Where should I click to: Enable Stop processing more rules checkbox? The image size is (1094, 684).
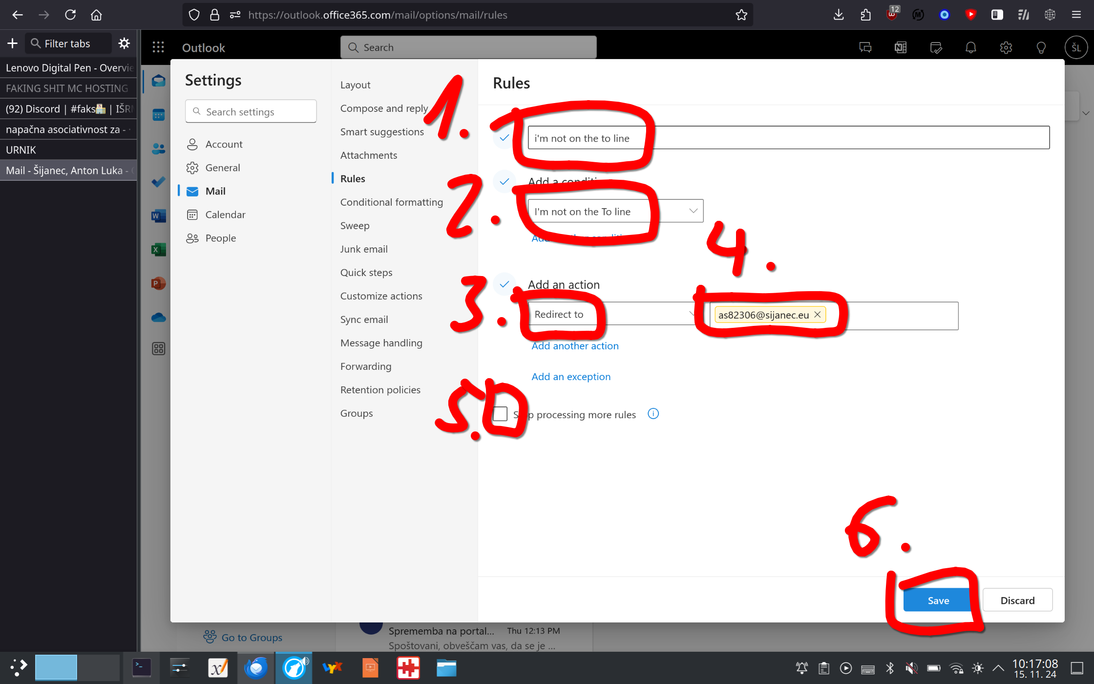point(500,414)
